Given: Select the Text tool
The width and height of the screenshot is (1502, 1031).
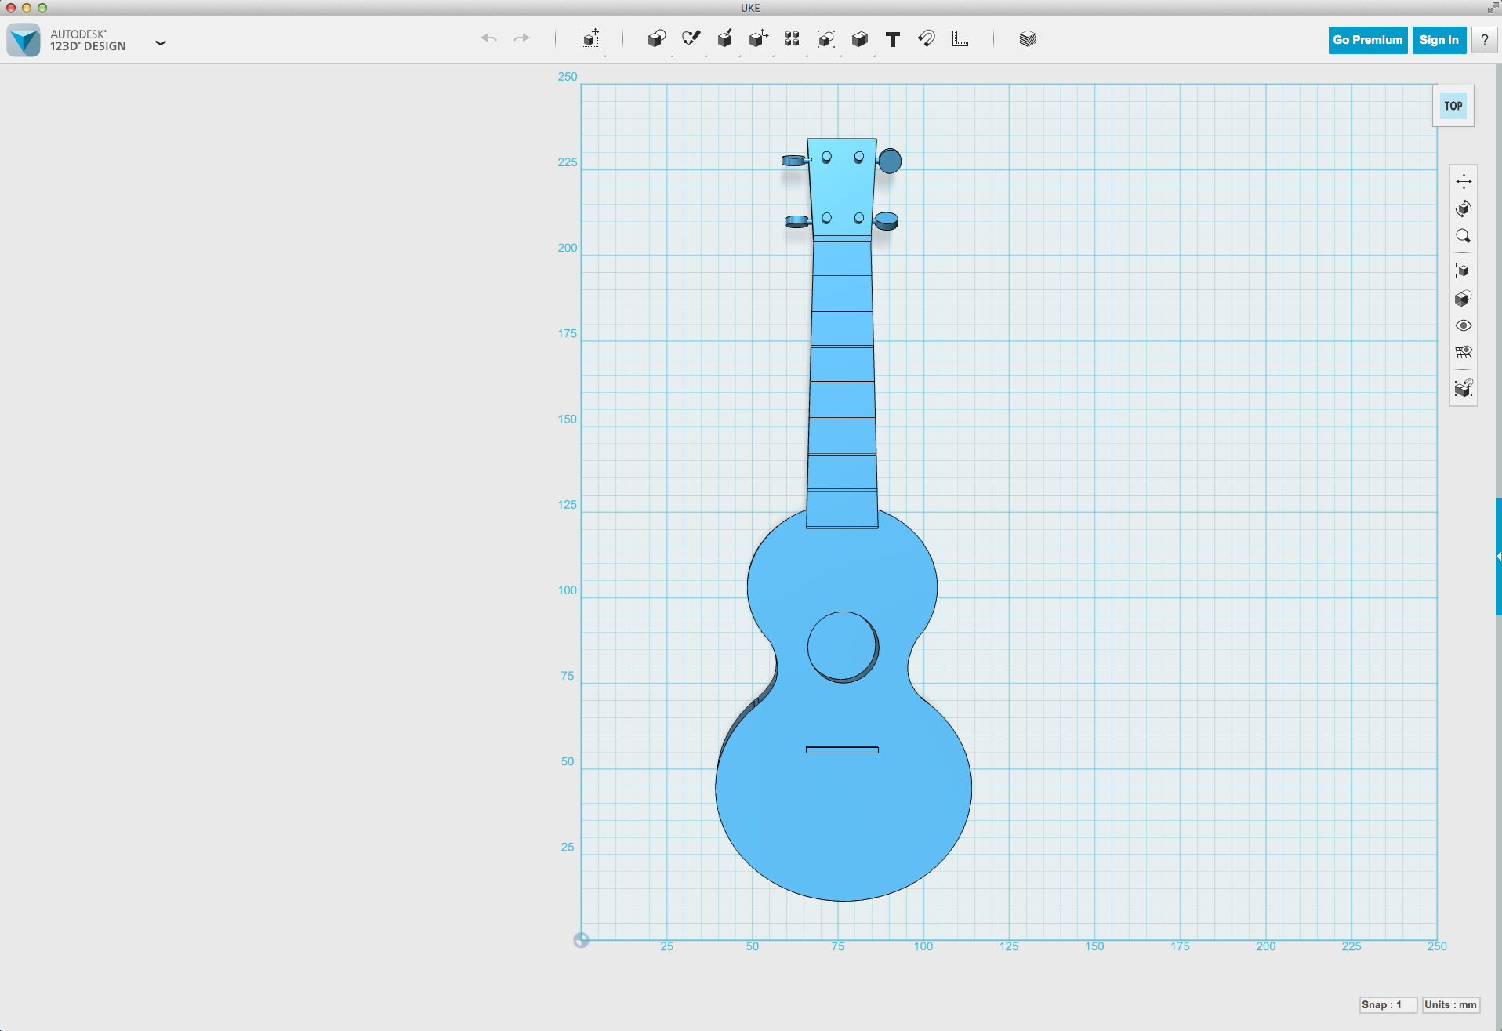Looking at the screenshot, I should 893,39.
